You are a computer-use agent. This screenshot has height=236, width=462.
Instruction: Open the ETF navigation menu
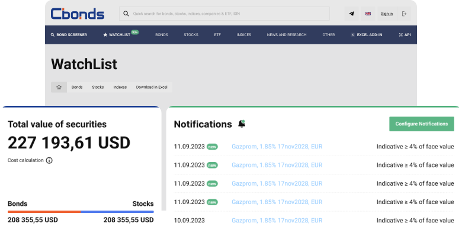(217, 35)
